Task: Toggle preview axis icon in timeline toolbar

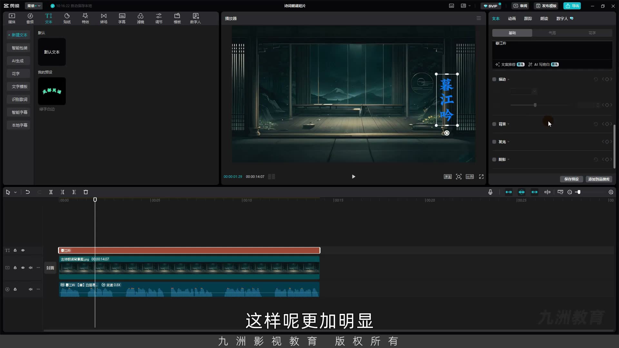Action: pos(547,192)
